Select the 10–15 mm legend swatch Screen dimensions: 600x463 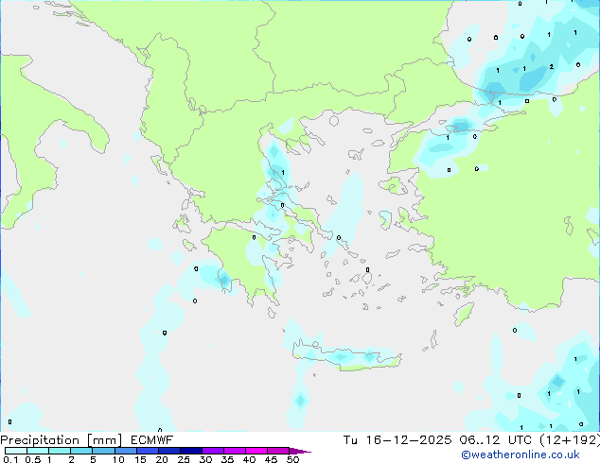click(125, 451)
